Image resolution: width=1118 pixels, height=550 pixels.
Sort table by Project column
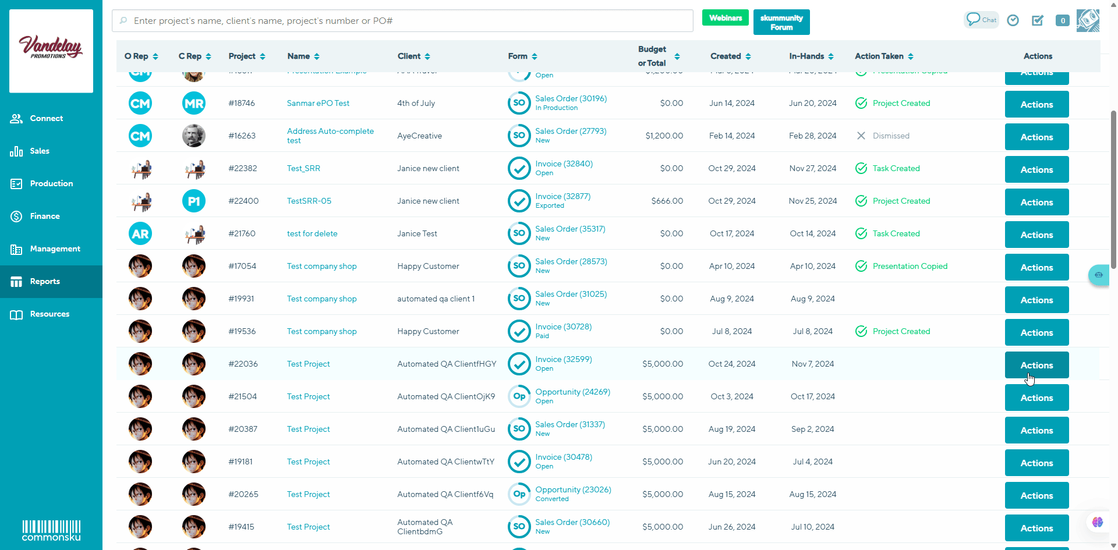[247, 56]
